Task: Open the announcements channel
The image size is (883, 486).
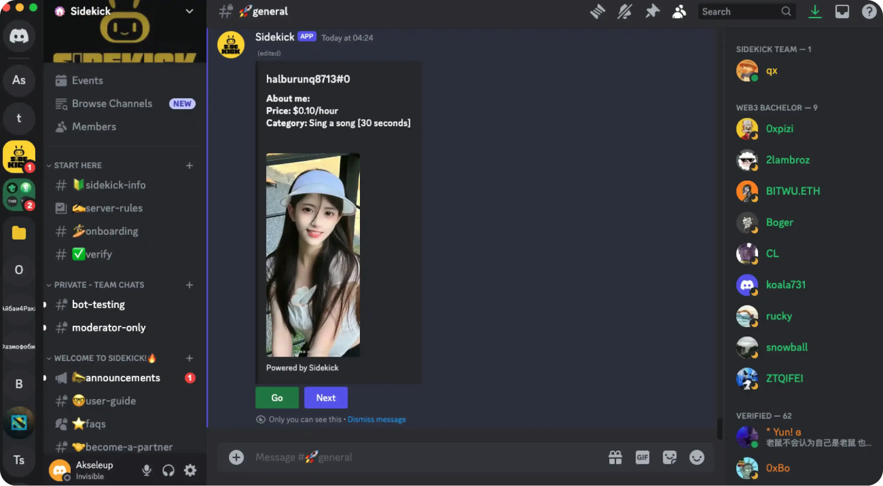Action: click(x=122, y=378)
